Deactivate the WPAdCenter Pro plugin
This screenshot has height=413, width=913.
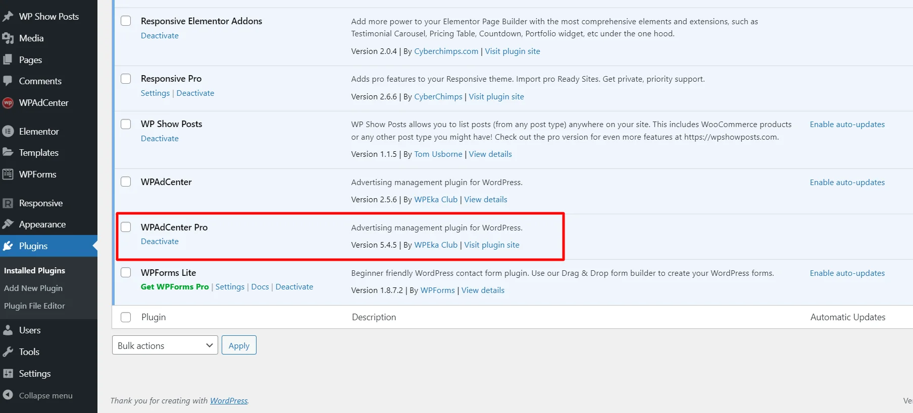pyautogui.click(x=160, y=241)
